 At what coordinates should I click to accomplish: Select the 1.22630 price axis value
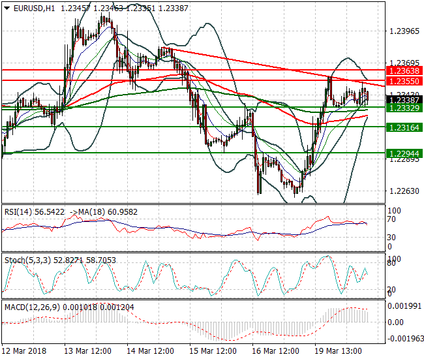click(404, 191)
